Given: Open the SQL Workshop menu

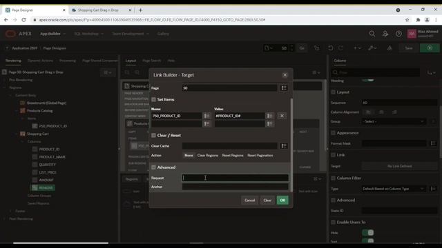Looking at the screenshot, I should (x=88, y=34).
